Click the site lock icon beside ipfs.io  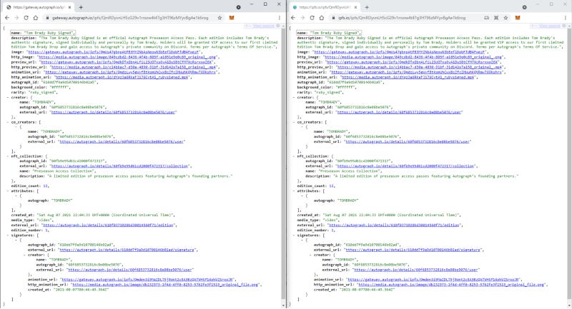[x=333, y=17]
